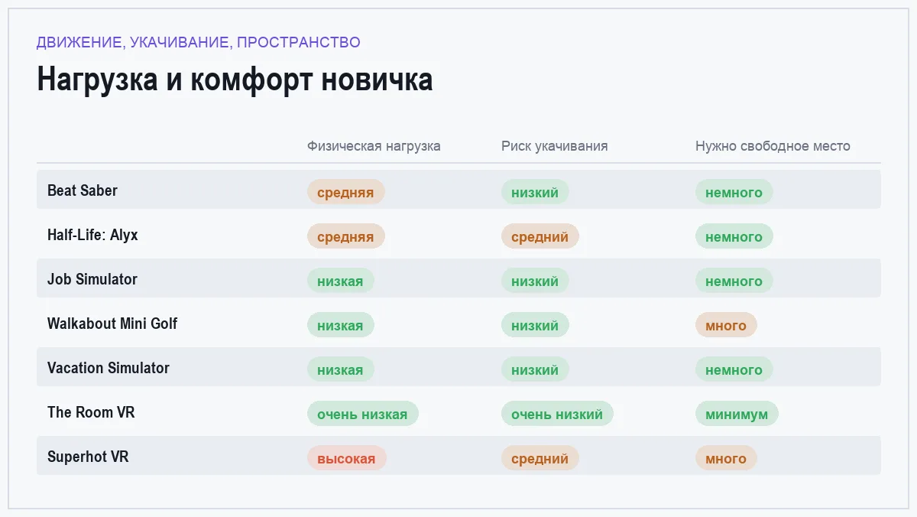The image size is (917, 517).
Task: Click the 'Walkabout Mini Golf' row title
Action: point(112,324)
